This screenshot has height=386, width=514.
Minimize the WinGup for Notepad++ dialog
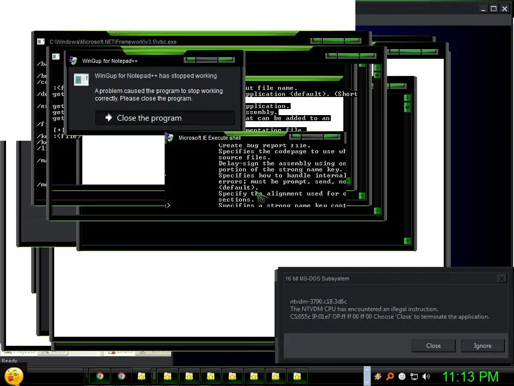click(190, 59)
